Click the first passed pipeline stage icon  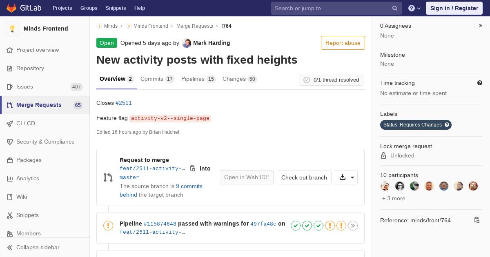tap(296, 226)
